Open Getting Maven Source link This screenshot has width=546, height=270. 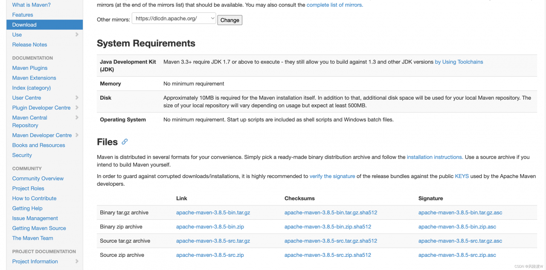[x=39, y=228]
